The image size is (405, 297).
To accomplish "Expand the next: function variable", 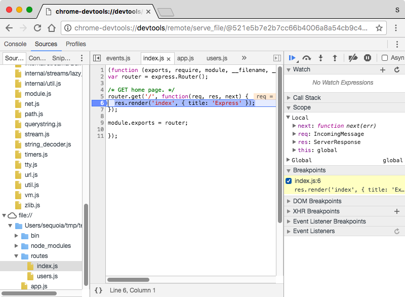I will [294, 126].
